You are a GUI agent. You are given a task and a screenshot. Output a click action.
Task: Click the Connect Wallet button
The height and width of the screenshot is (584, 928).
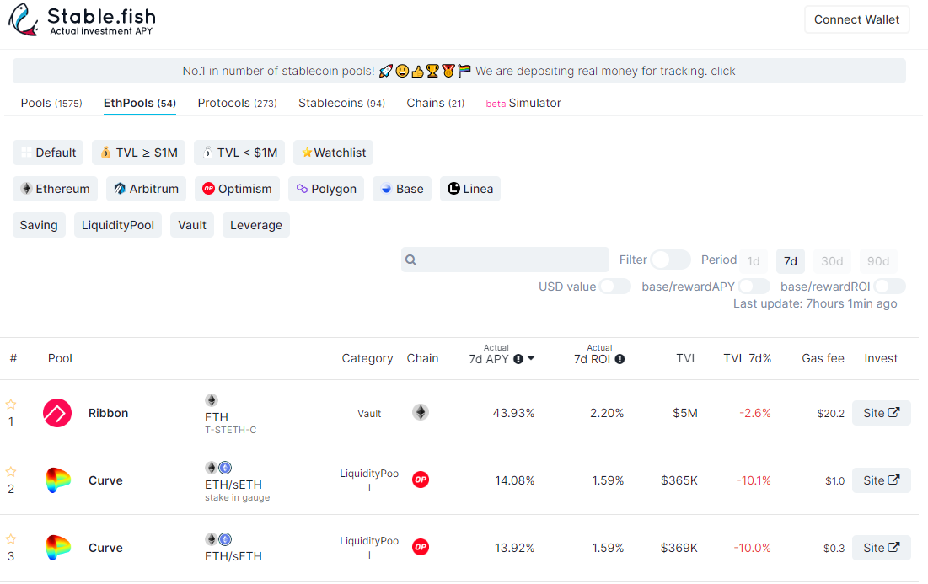[856, 19]
